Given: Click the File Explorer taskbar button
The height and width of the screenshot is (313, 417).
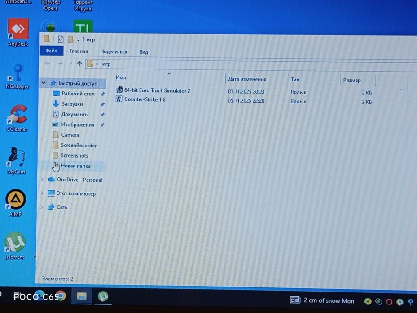Looking at the screenshot, I should click(82, 296).
